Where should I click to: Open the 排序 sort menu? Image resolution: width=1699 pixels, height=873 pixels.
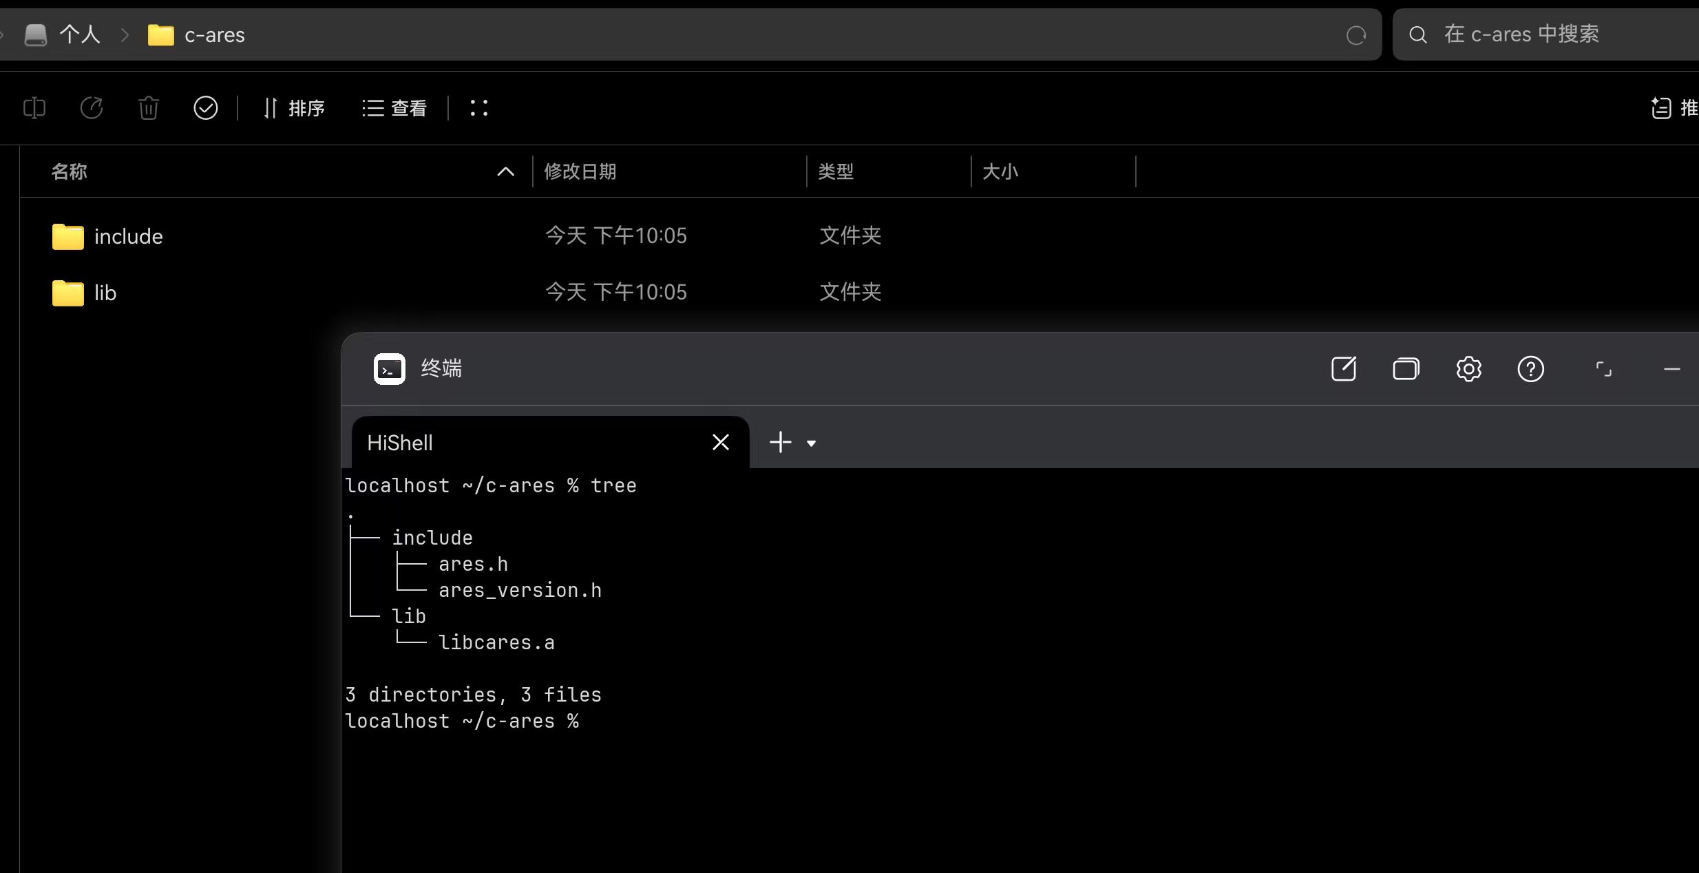click(295, 108)
